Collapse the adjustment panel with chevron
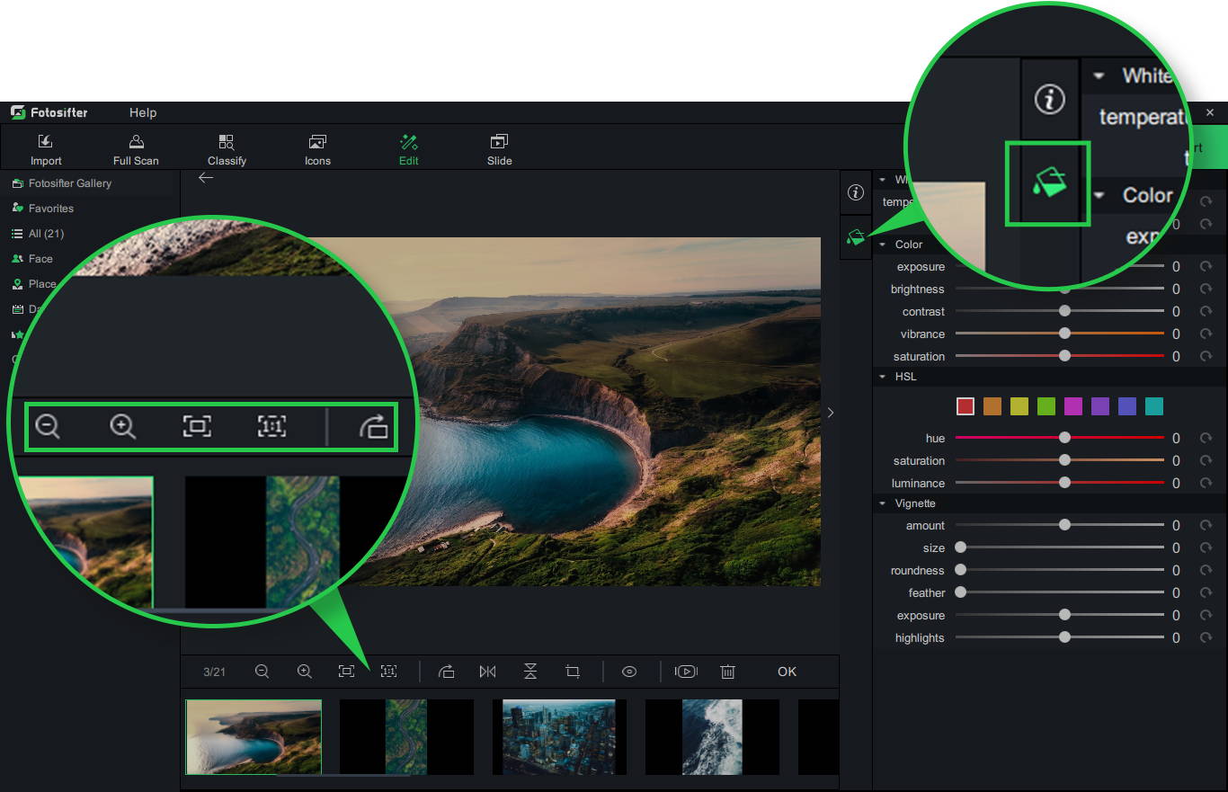 click(x=830, y=413)
